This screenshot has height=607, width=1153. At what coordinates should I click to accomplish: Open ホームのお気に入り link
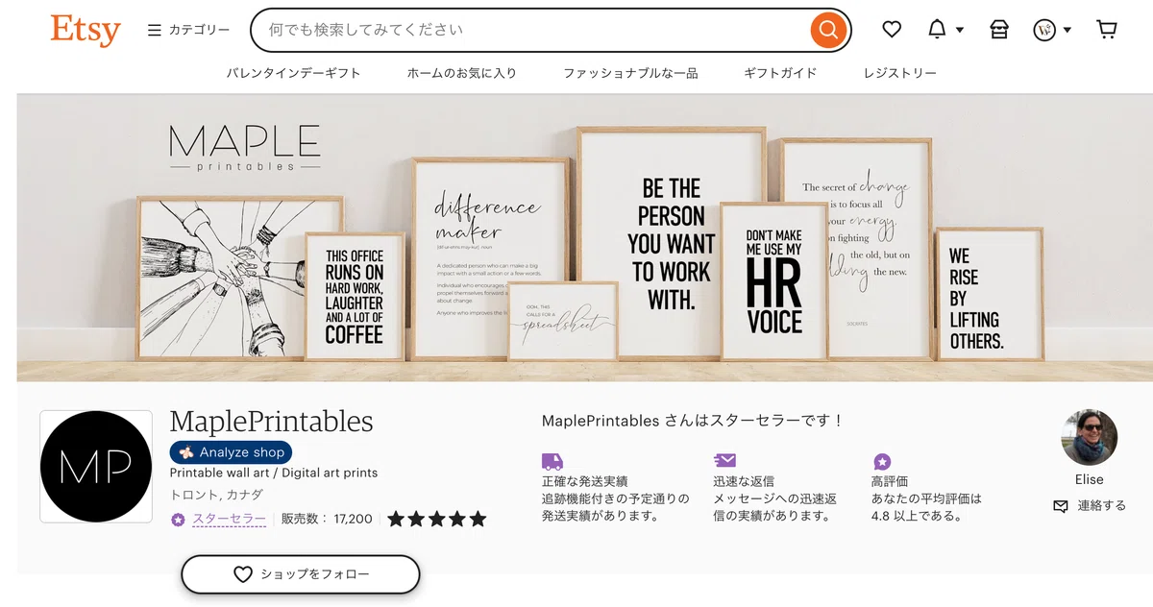[x=461, y=73]
